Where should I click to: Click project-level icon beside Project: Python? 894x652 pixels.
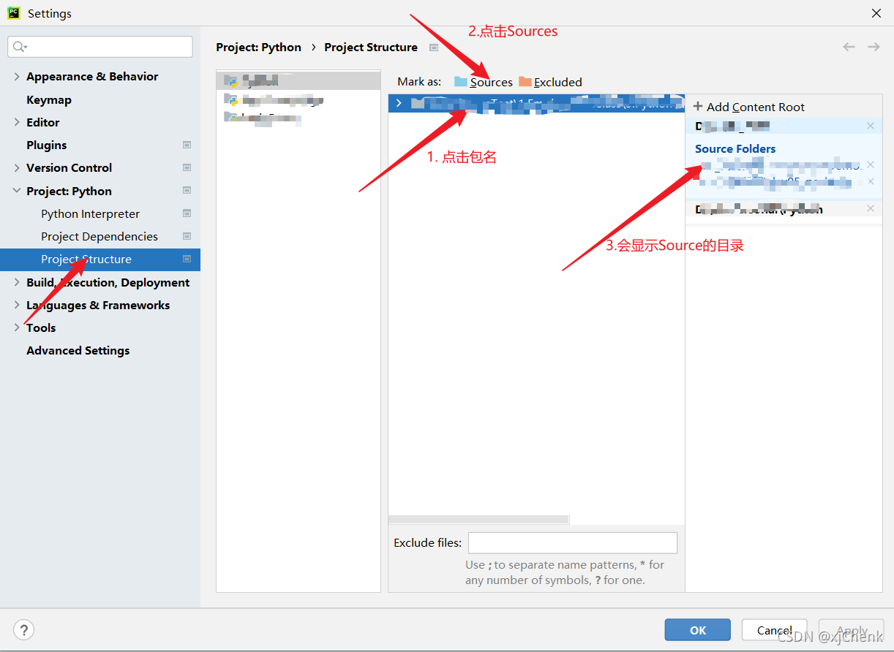click(x=187, y=191)
